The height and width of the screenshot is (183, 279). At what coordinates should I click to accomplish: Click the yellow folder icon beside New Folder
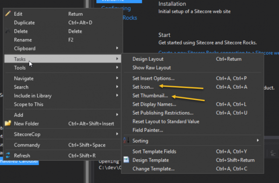8,123
